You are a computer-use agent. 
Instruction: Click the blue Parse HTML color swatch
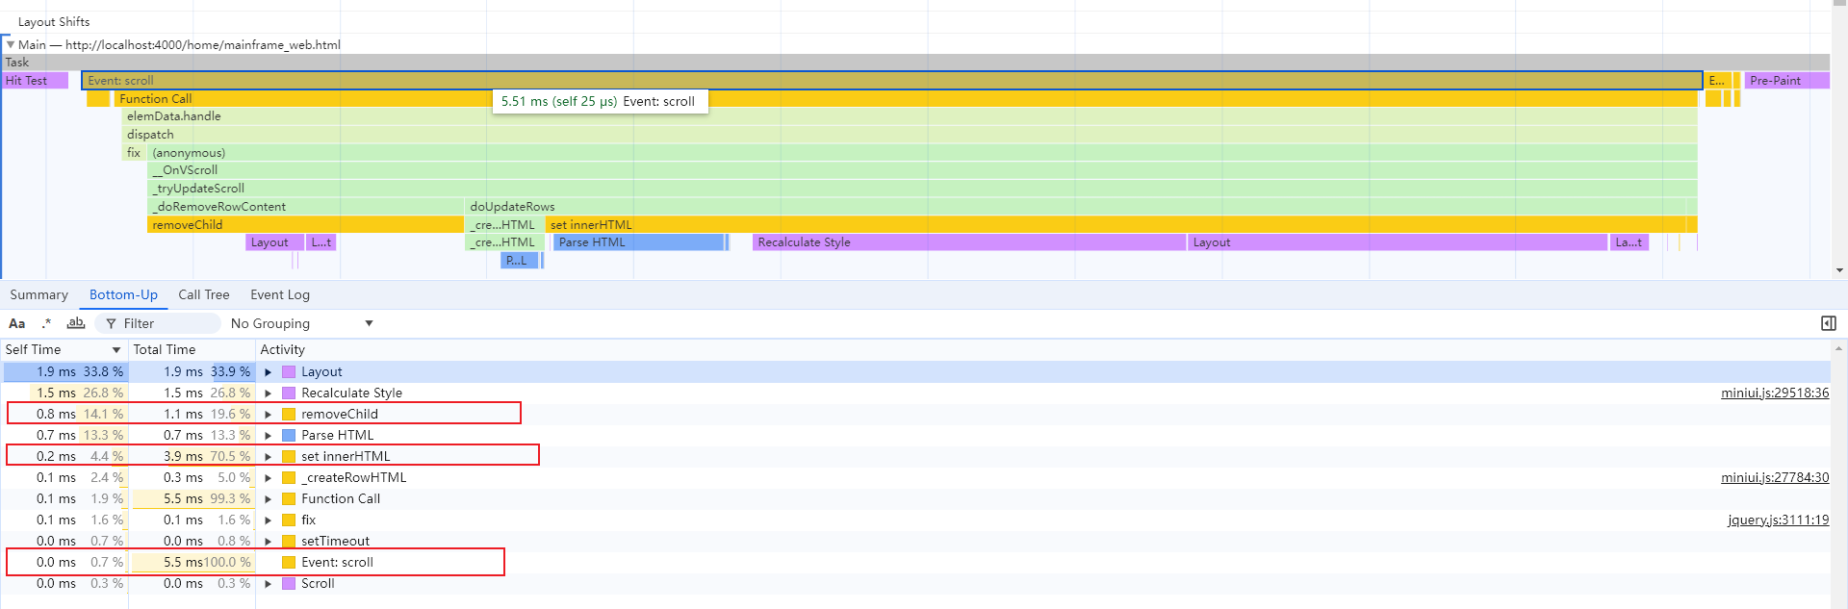coord(289,436)
